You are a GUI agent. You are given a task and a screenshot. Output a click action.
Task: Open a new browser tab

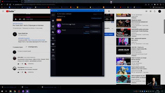23,2
